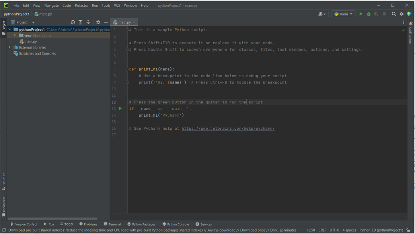Open the VCS menu
Image resolution: width=415 pixels, height=234 pixels.
(x=117, y=6)
